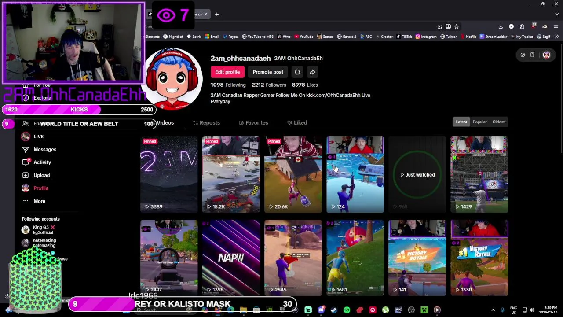Screen dimensions: 563x317
Task: Switch to the Reposts tab
Action: point(206,123)
